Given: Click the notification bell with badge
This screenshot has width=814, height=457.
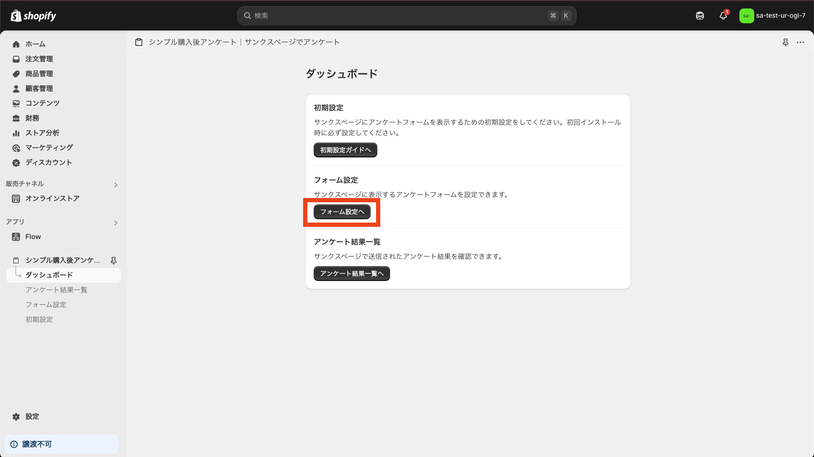Looking at the screenshot, I should click(x=724, y=16).
